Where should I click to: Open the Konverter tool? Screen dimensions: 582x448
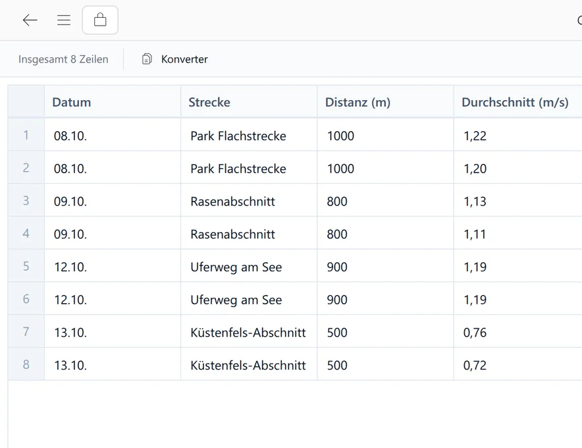click(175, 59)
